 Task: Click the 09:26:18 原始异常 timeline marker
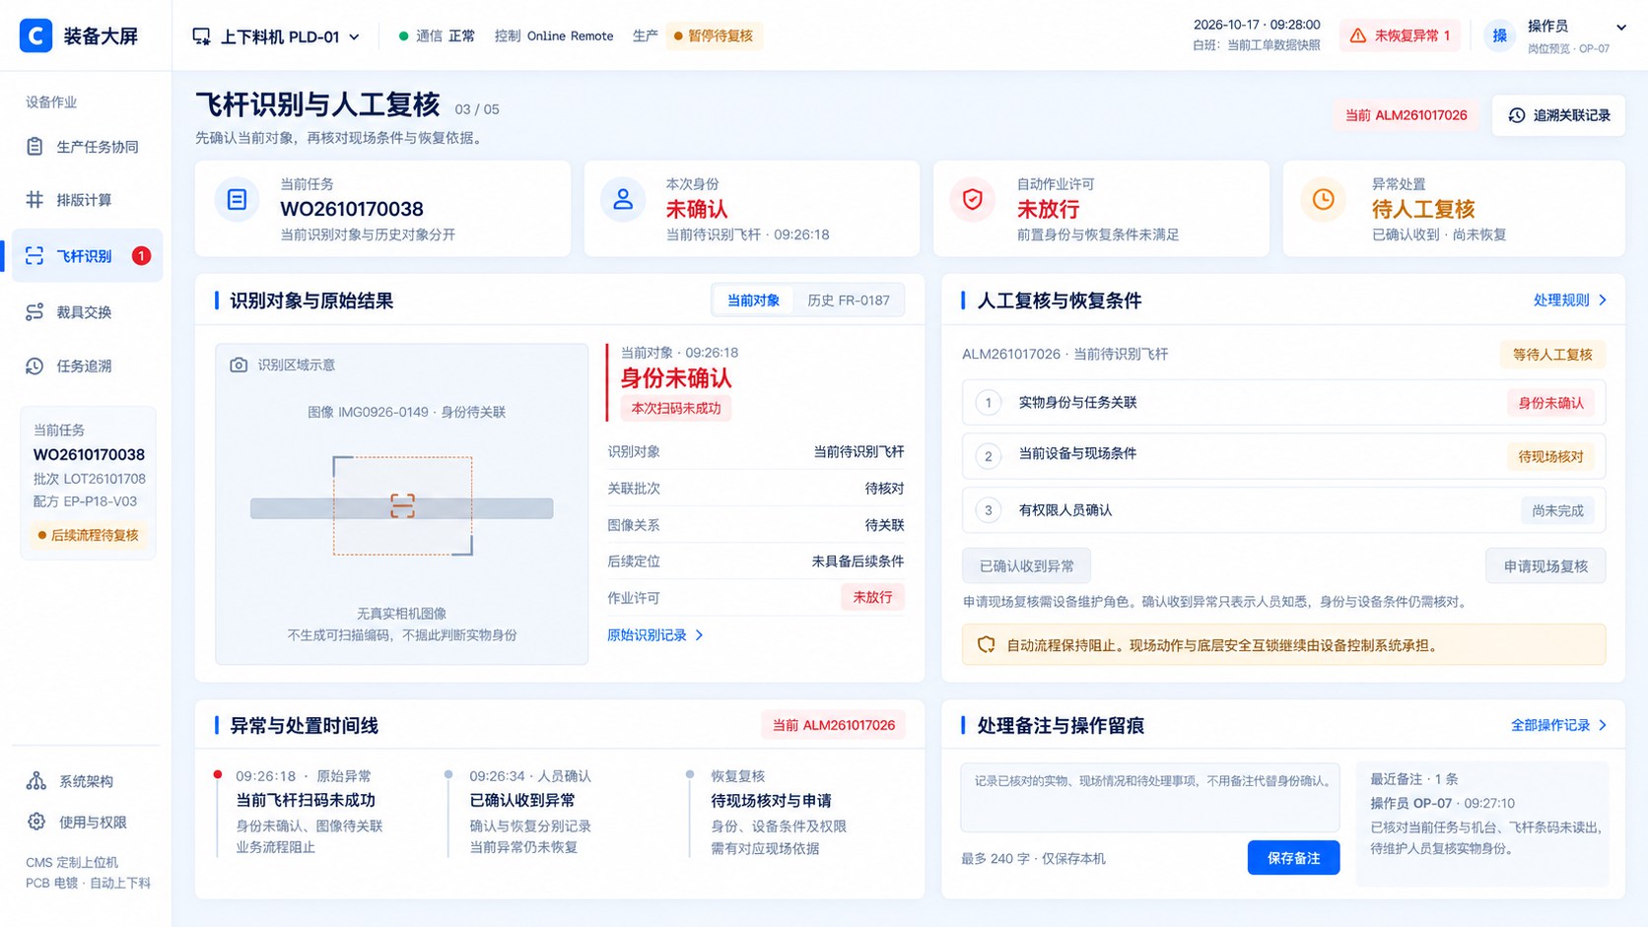point(218,774)
